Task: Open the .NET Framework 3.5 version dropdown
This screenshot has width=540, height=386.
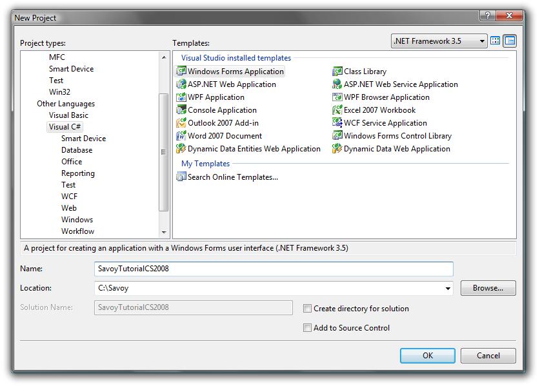Action: (x=439, y=41)
